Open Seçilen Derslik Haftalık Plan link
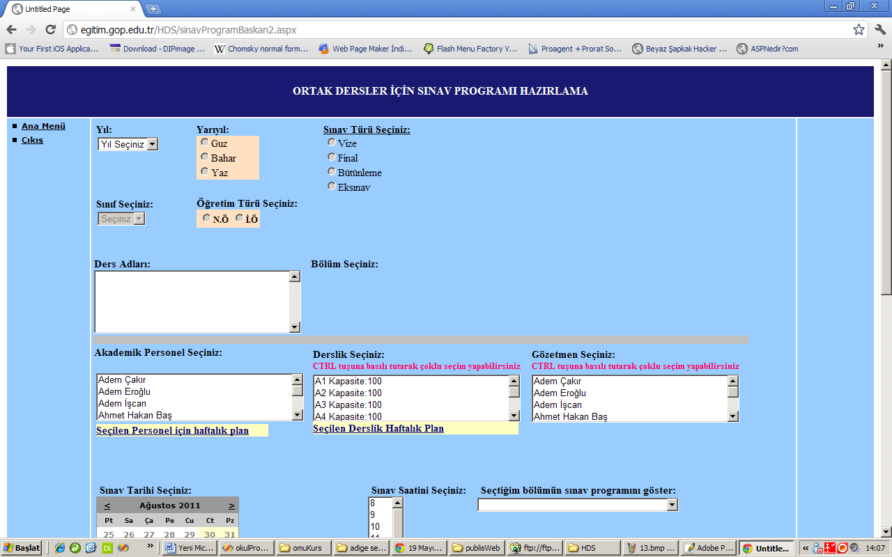The image size is (892, 557). click(378, 428)
